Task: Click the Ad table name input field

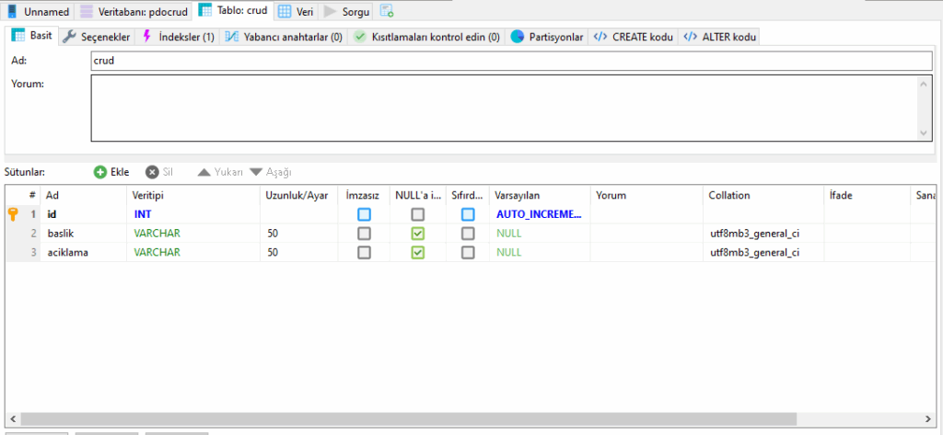Action: [x=511, y=61]
